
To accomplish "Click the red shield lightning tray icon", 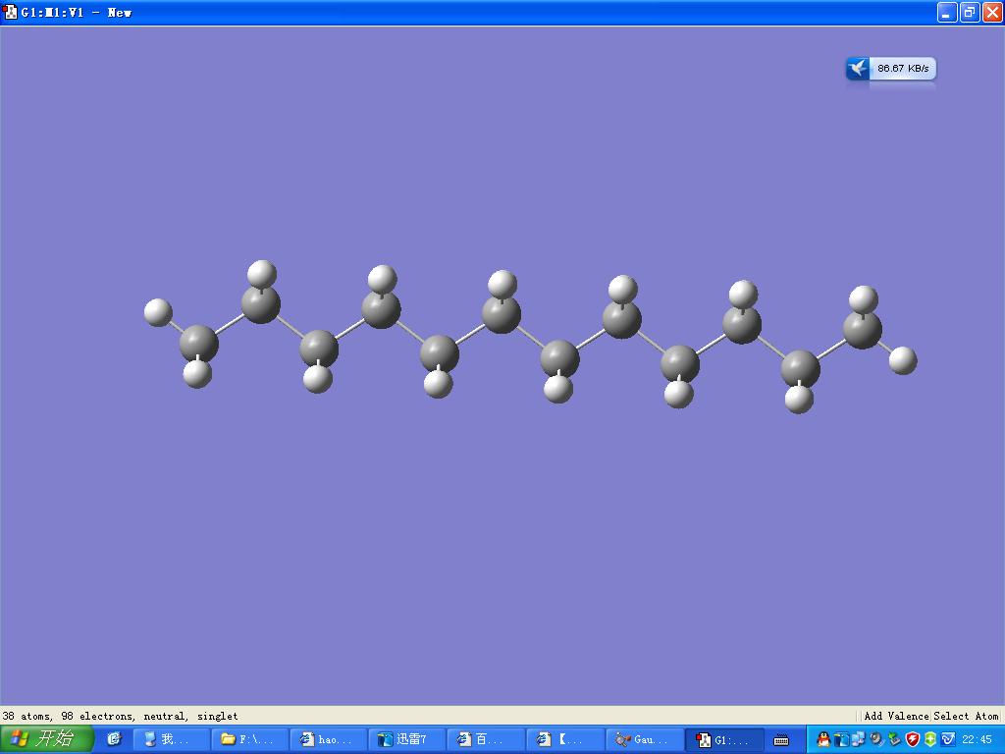I will 912,739.
